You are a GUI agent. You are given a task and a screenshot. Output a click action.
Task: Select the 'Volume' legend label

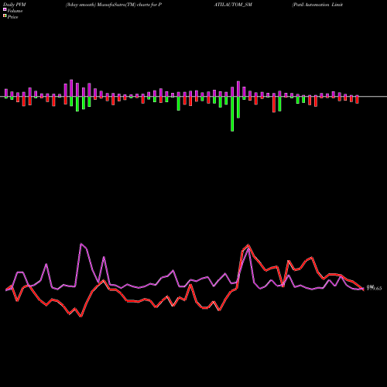coord(15,11)
